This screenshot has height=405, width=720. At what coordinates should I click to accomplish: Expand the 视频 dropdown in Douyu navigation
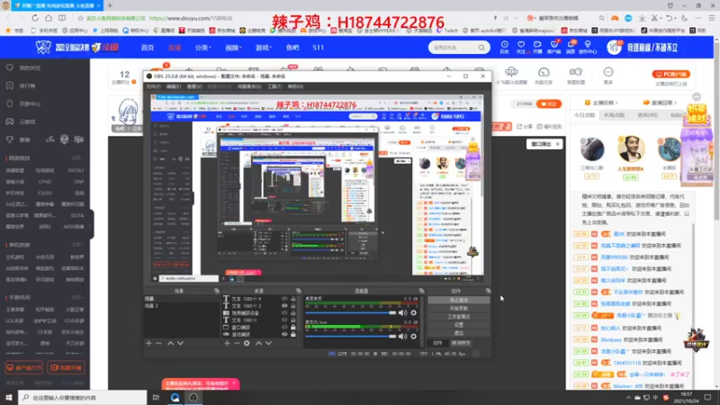coord(233,48)
